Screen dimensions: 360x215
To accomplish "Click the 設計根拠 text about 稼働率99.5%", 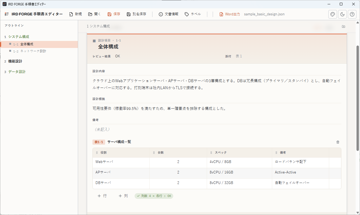I will click(x=159, y=109).
